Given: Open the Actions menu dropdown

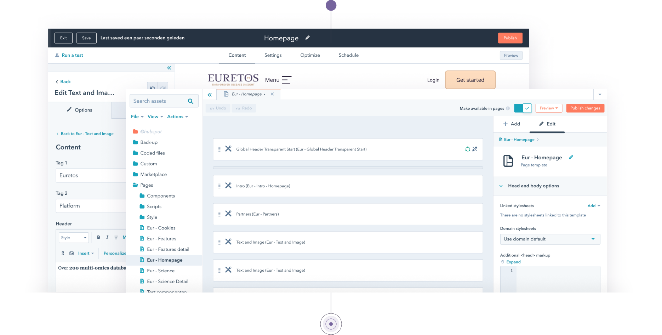Looking at the screenshot, I should (x=177, y=117).
